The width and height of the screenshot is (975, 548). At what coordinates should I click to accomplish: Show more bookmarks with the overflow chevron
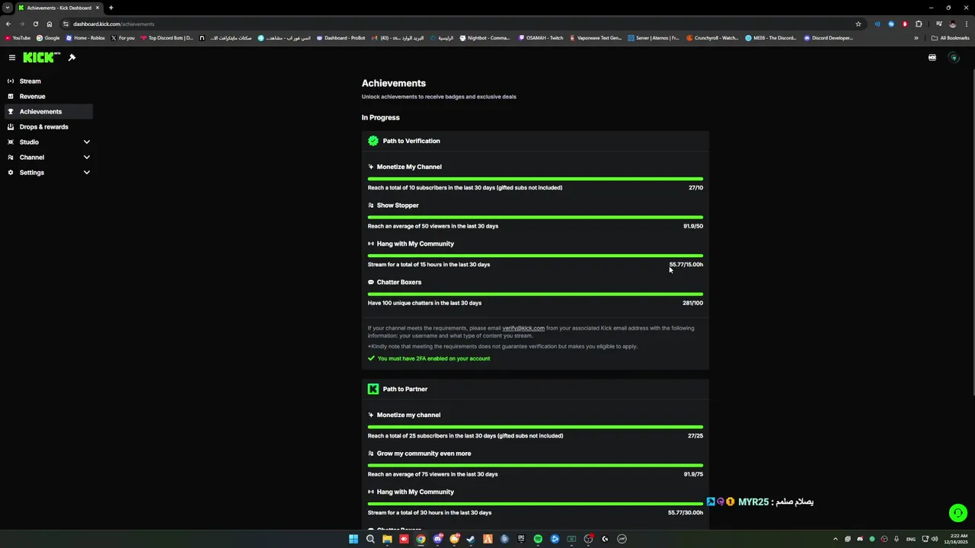(x=916, y=38)
